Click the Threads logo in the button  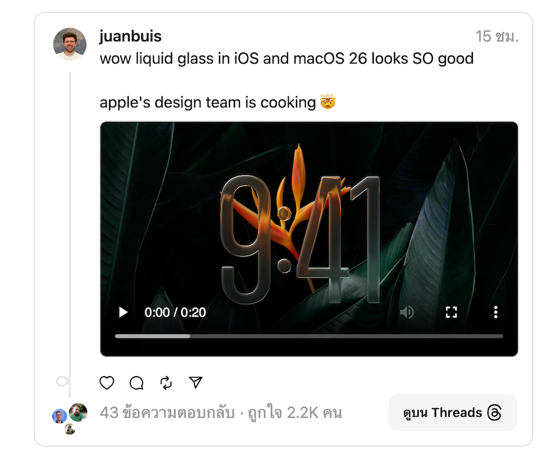pyautogui.click(x=494, y=412)
